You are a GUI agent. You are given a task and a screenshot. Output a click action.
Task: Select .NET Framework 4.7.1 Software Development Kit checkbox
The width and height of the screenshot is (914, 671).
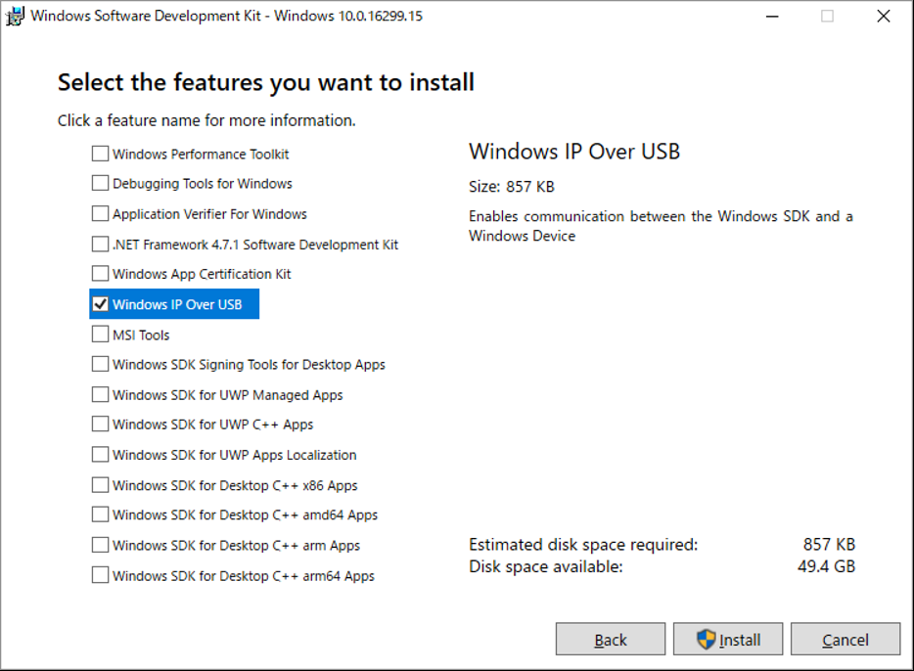pyautogui.click(x=100, y=244)
